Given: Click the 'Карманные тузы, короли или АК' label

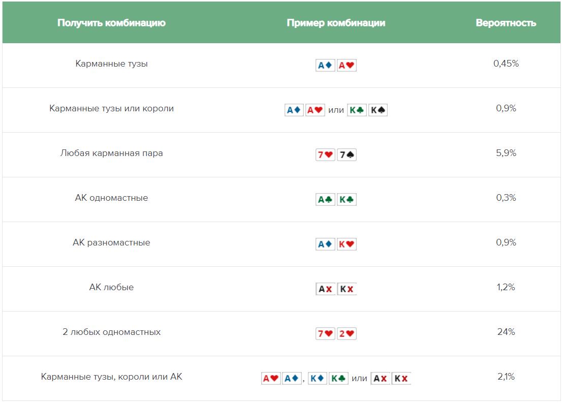Looking at the screenshot, I should tap(111, 377).
